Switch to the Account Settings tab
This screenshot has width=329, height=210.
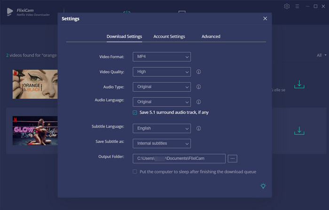tap(169, 36)
